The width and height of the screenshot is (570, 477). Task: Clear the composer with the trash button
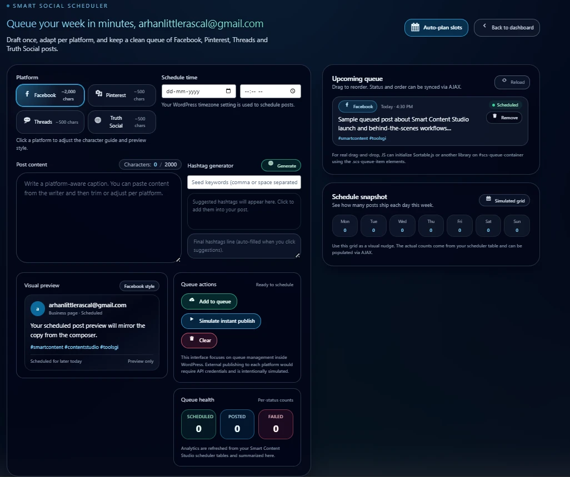[199, 340]
